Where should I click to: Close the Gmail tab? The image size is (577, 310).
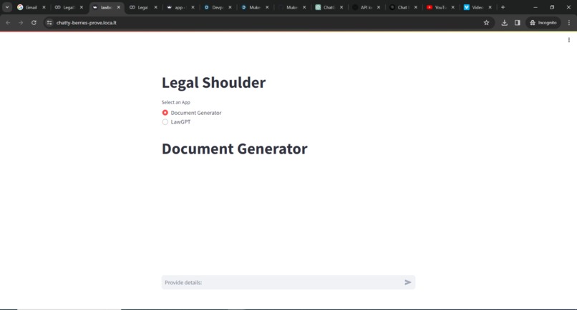44,7
